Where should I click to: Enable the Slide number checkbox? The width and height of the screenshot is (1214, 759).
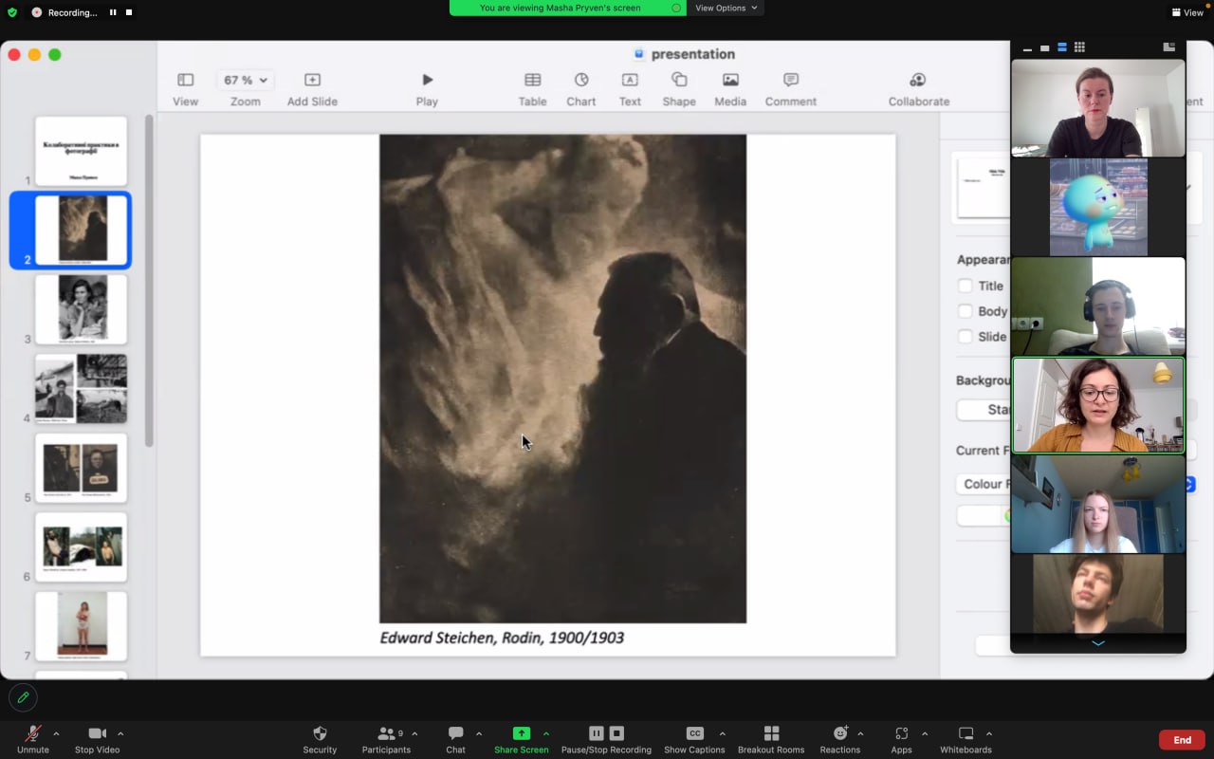coord(966,337)
